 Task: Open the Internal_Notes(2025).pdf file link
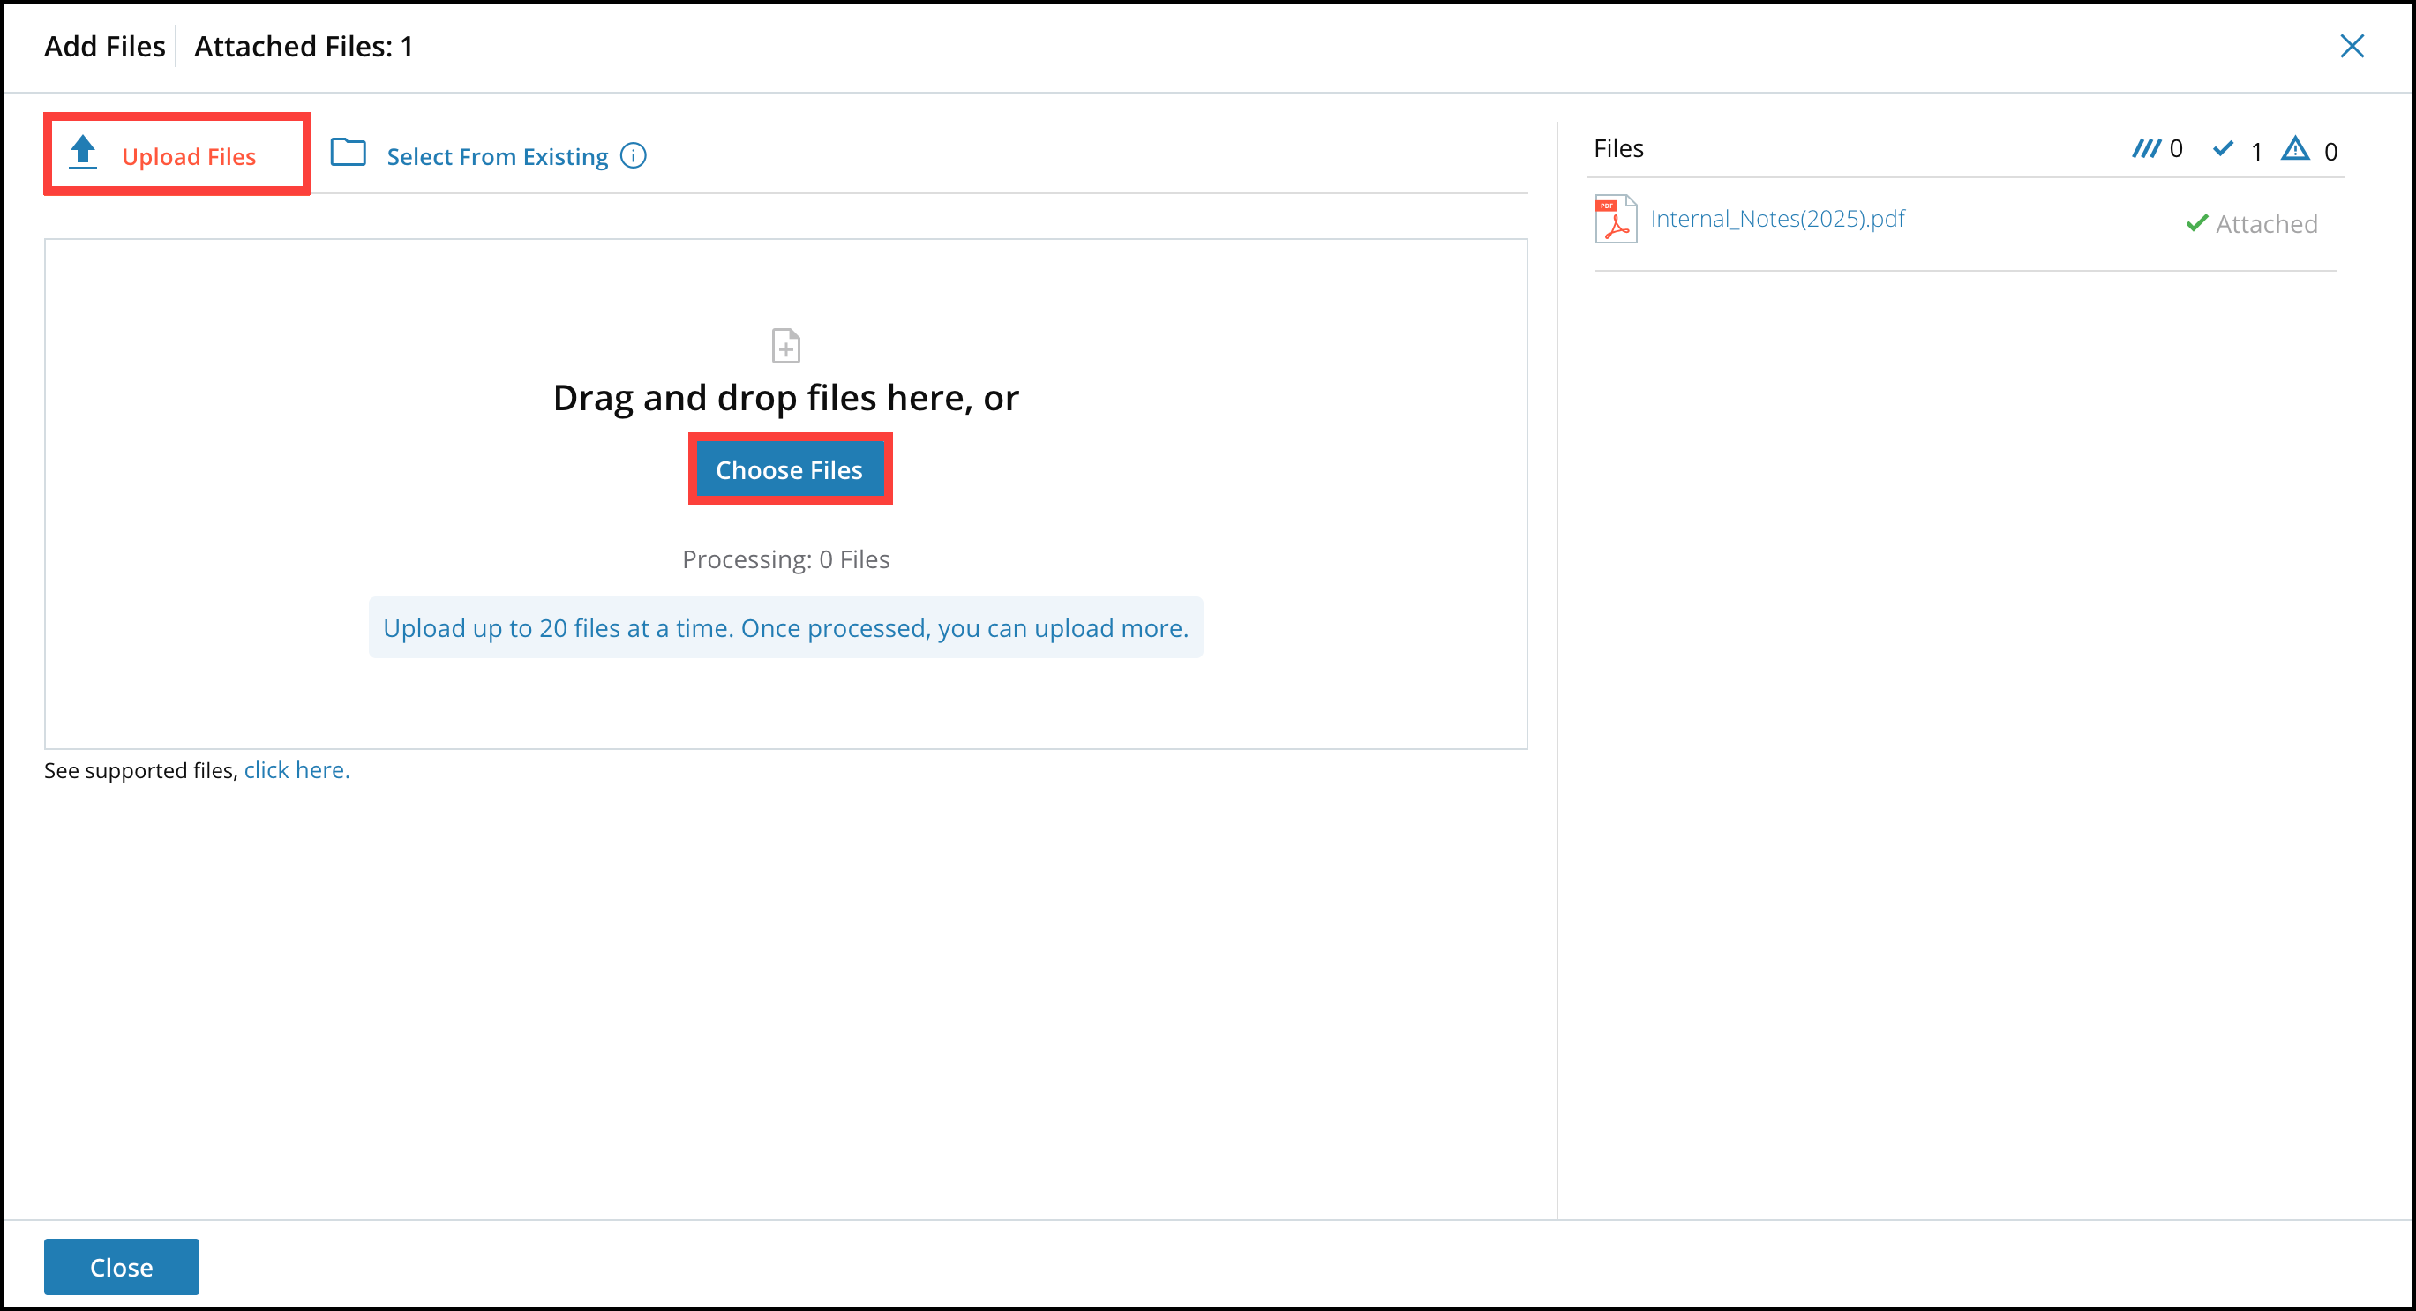click(1777, 218)
